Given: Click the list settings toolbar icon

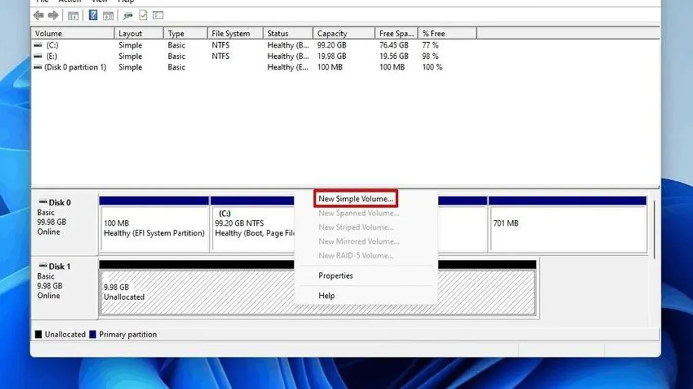Looking at the screenshot, I should tap(158, 16).
